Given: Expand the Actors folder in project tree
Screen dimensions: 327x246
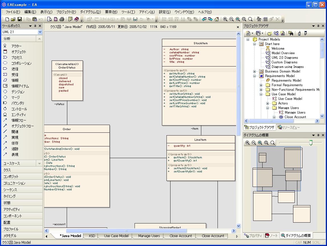Looking at the screenshot, I should point(268,103).
